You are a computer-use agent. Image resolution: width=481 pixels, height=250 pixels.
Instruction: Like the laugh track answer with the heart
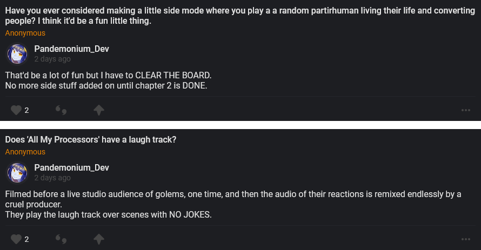(16, 239)
